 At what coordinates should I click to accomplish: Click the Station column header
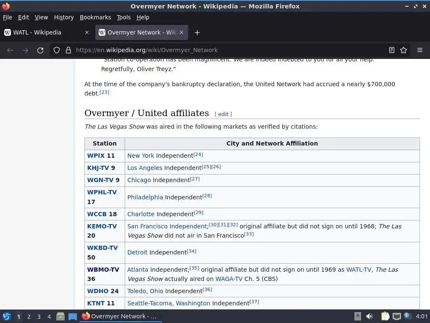point(105,144)
